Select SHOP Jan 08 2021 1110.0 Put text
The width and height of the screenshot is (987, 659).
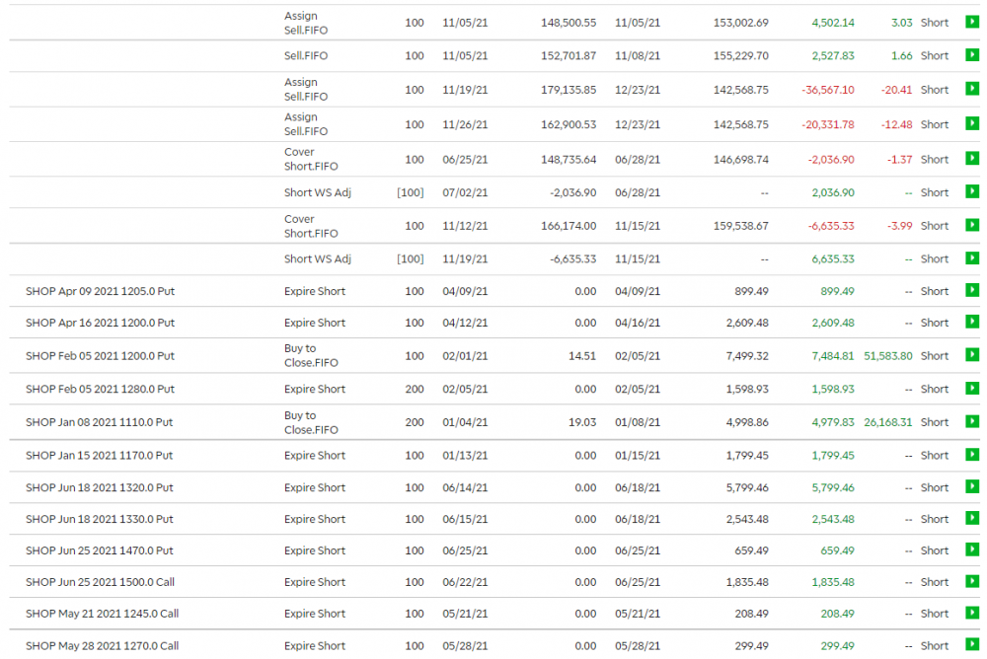click(x=100, y=422)
